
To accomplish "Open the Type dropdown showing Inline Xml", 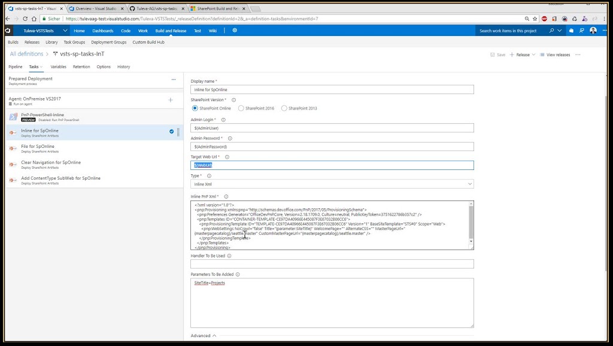I will (x=332, y=184).
